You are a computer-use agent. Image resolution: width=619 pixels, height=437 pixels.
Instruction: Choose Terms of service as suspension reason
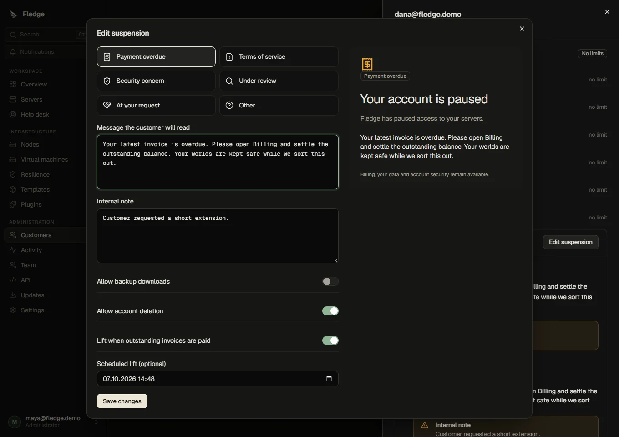coord(279,57)
